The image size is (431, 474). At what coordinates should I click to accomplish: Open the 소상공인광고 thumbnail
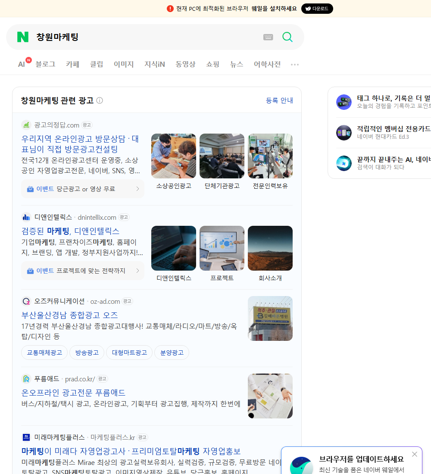point(174,156)
